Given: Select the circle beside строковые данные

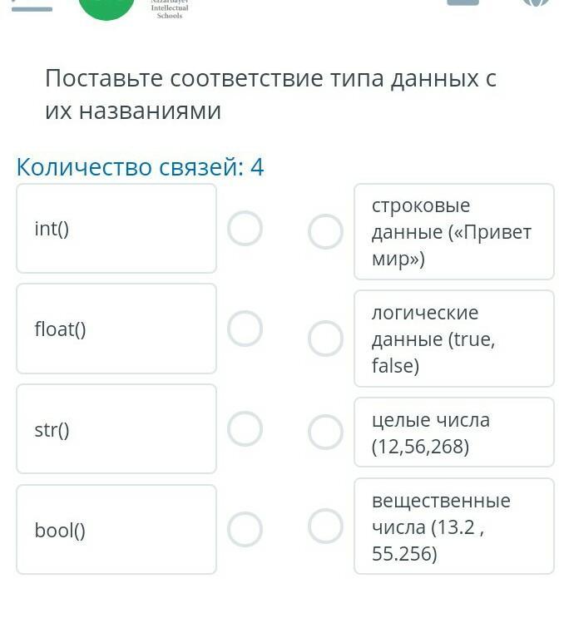Looking at the screenshot, I should pyautogui.click(x=325, y=232).
